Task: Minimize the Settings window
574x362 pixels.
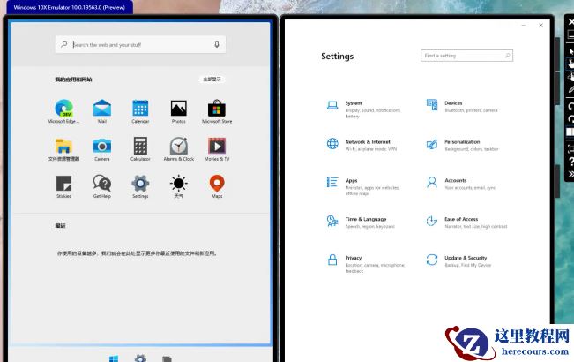Action: 524,26
